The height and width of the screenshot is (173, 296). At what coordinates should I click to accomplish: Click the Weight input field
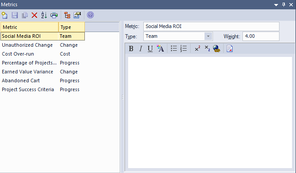pyautogui.click(x=261, y=36)
